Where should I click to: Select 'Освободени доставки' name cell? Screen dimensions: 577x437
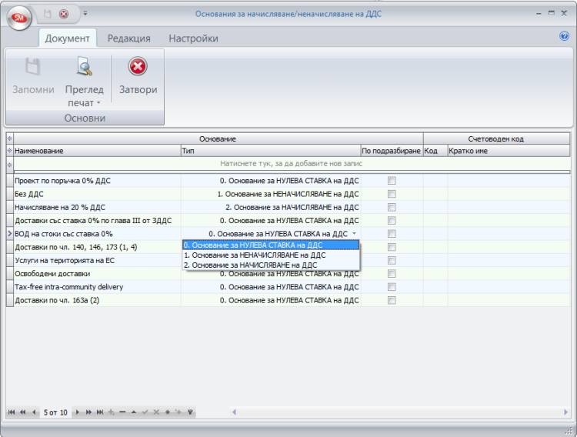97,274
